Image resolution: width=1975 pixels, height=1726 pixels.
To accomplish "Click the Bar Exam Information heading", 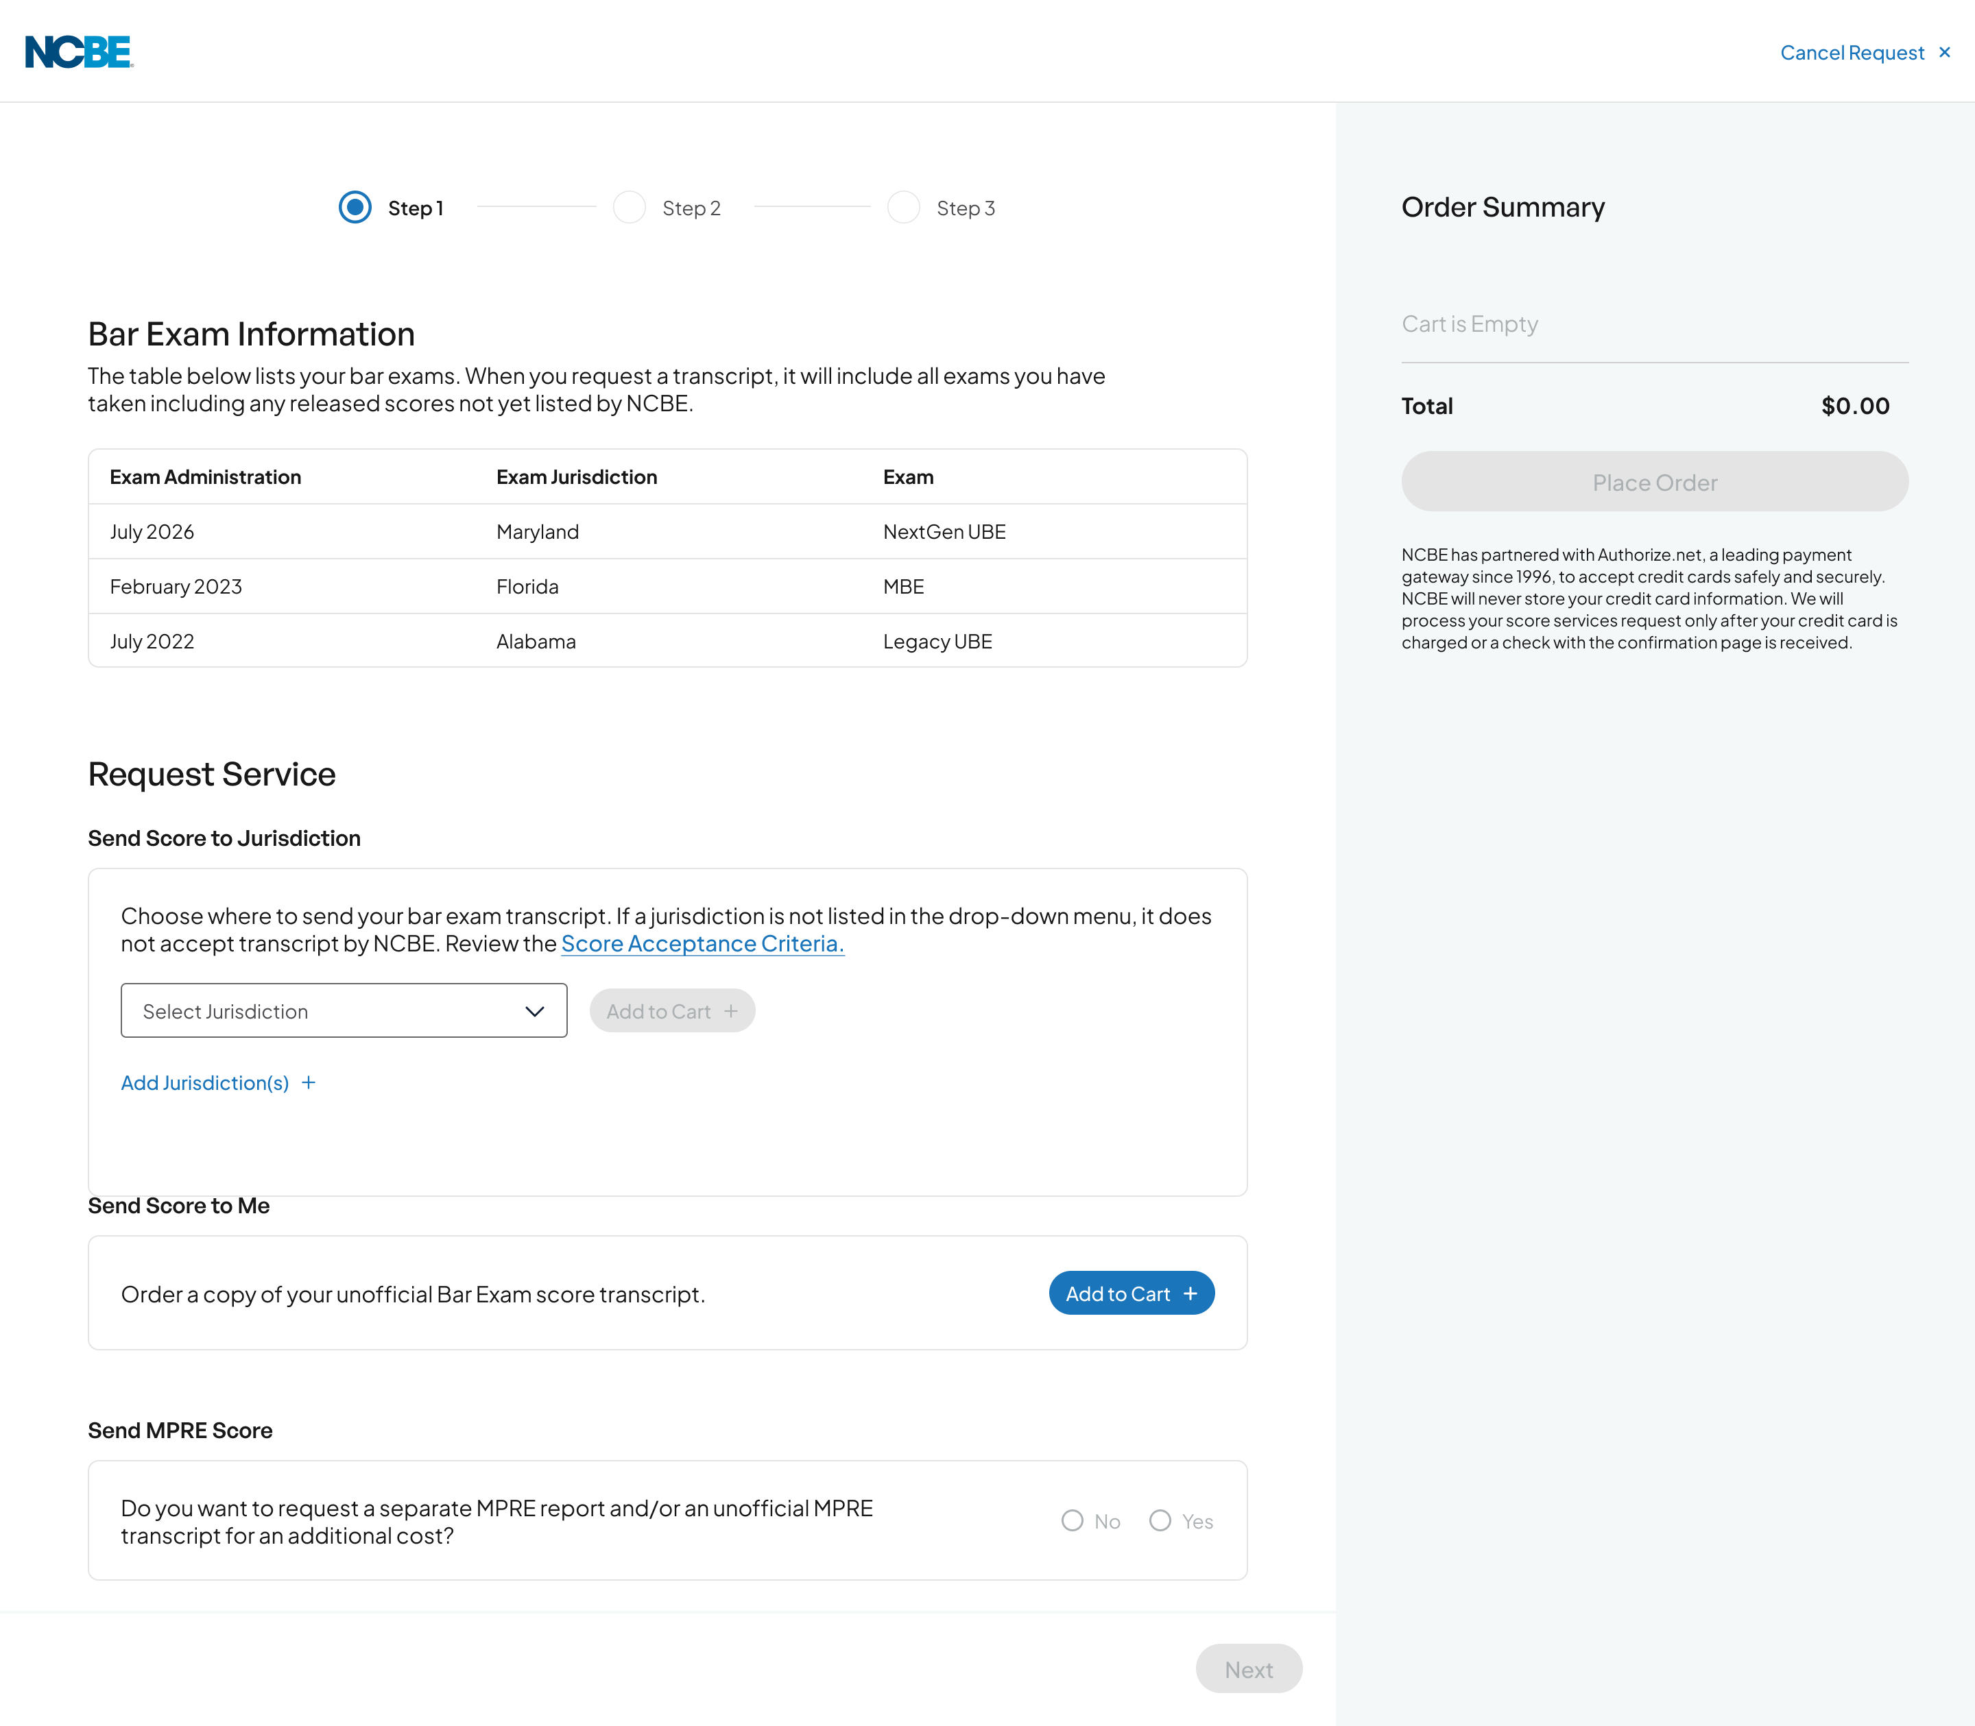I will coord(252,335).
